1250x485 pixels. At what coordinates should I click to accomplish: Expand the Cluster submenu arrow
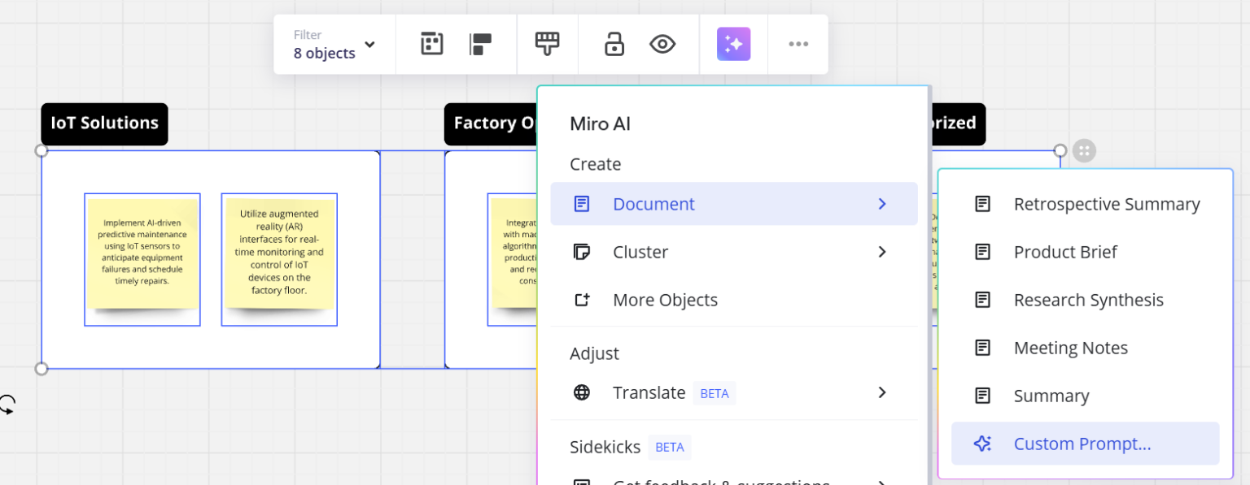coord(881,252)
